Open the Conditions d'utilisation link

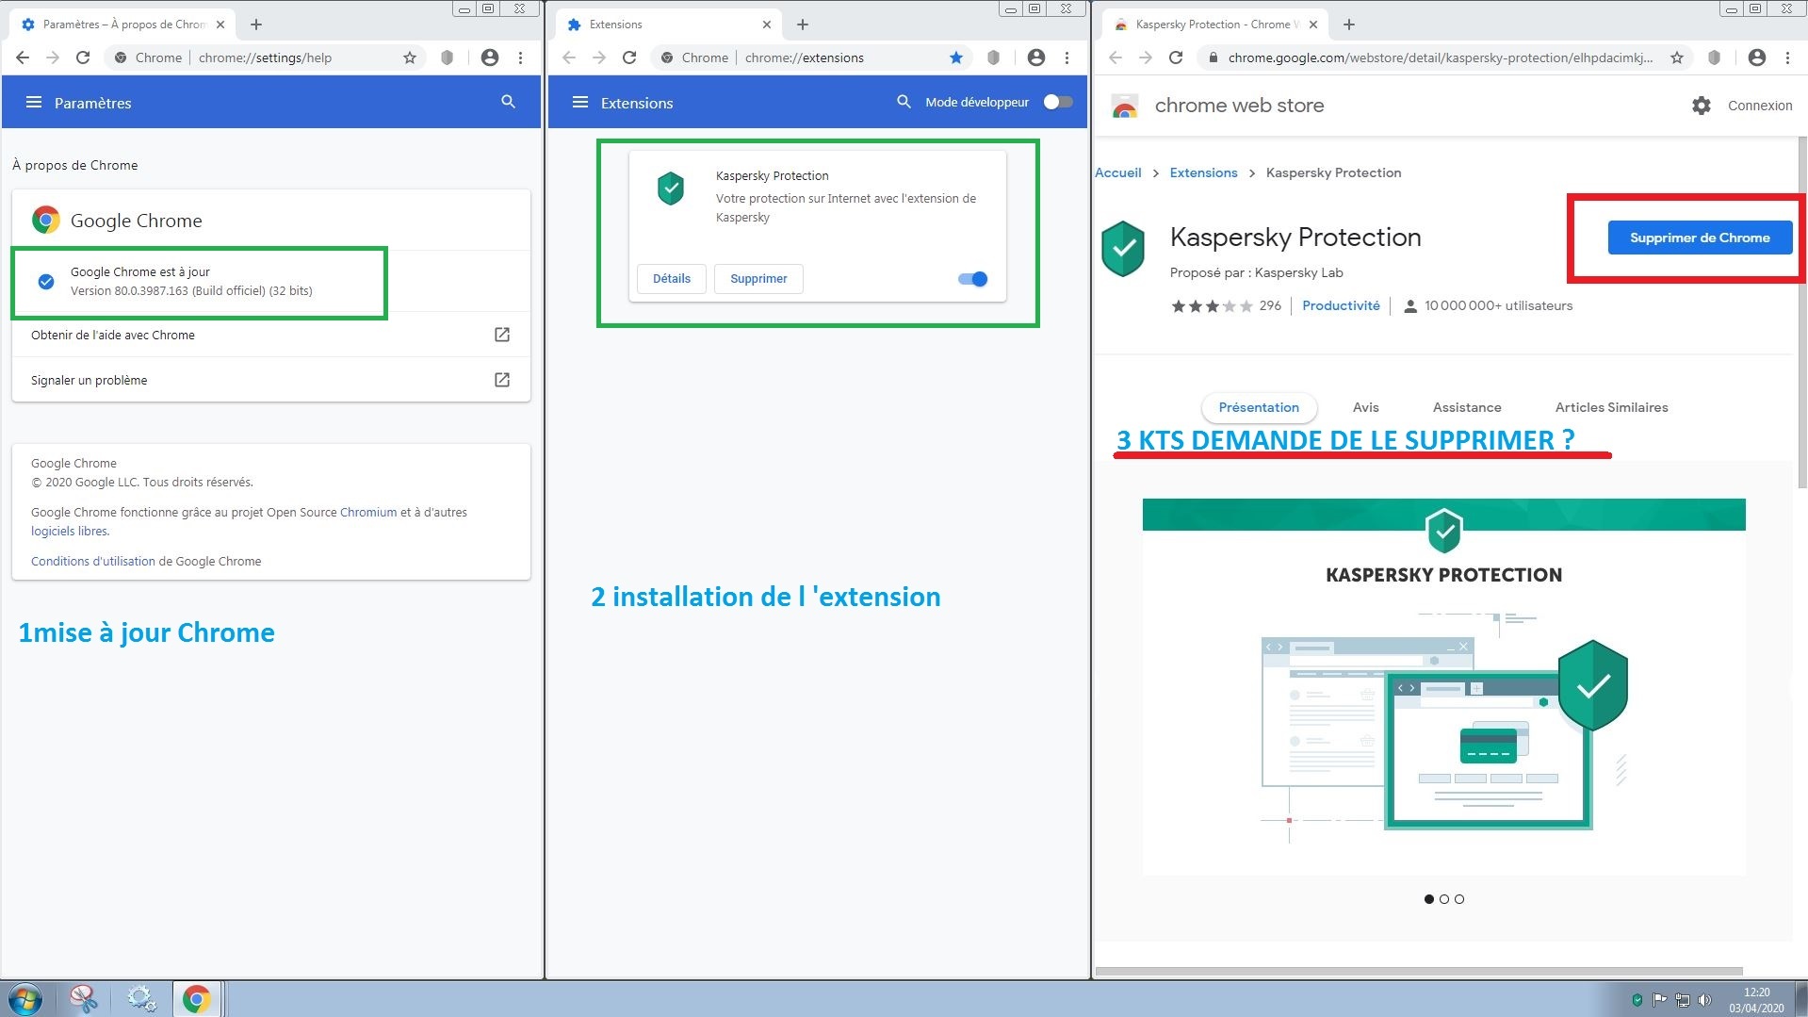tap(93, 562)
